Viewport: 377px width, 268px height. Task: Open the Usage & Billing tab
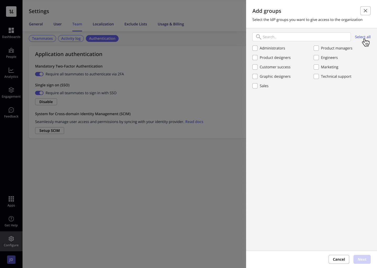pyautogui.click(x=171, y=24)
